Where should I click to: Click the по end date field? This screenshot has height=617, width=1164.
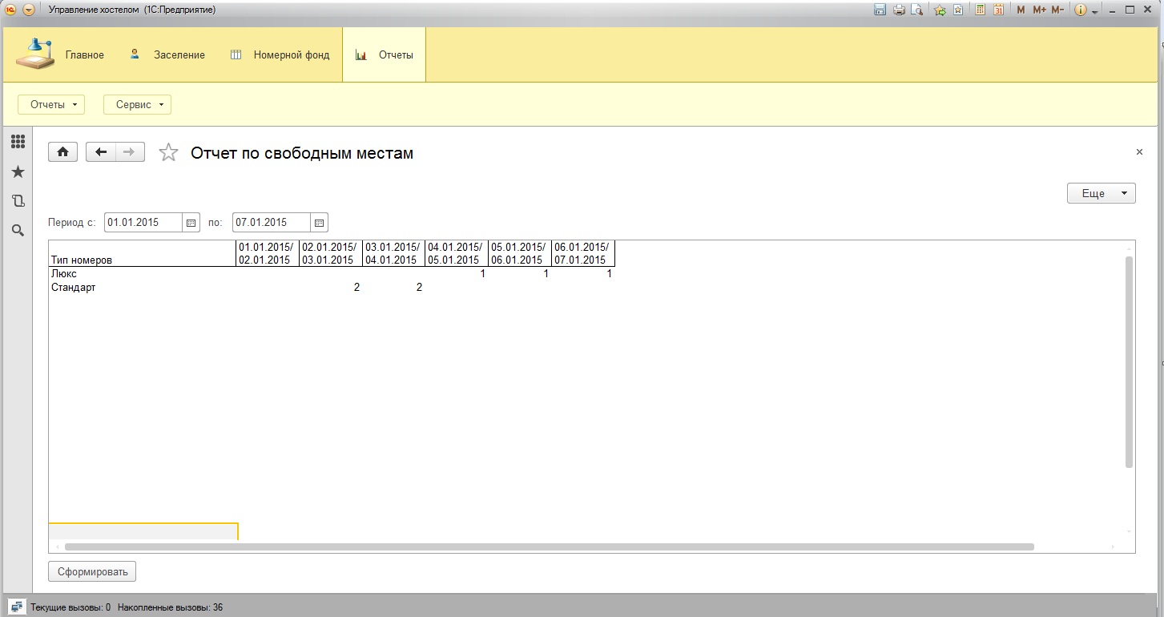click(x=272, y=222)
